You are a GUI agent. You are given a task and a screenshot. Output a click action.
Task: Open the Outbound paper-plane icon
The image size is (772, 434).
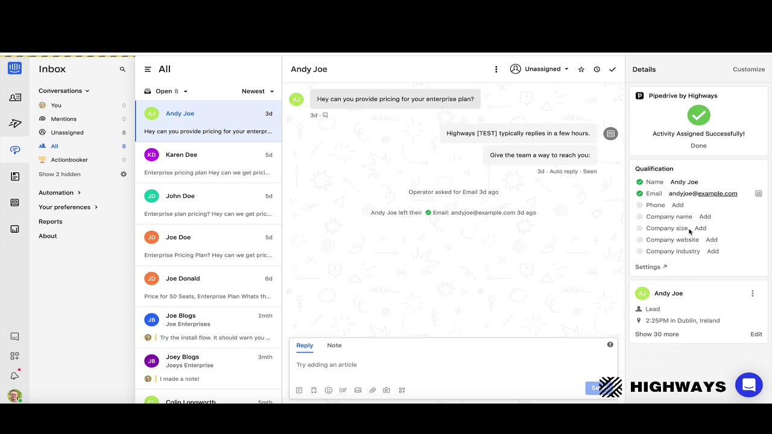tap(15, 124)
